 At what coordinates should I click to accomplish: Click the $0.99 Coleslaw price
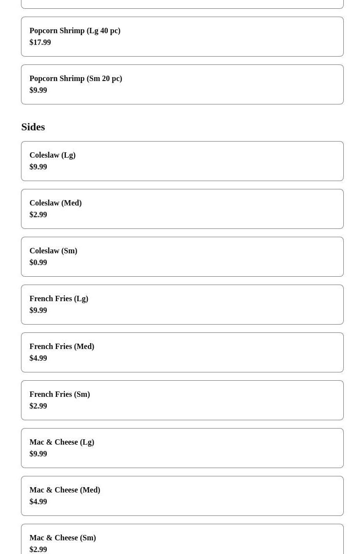[38, 263]
